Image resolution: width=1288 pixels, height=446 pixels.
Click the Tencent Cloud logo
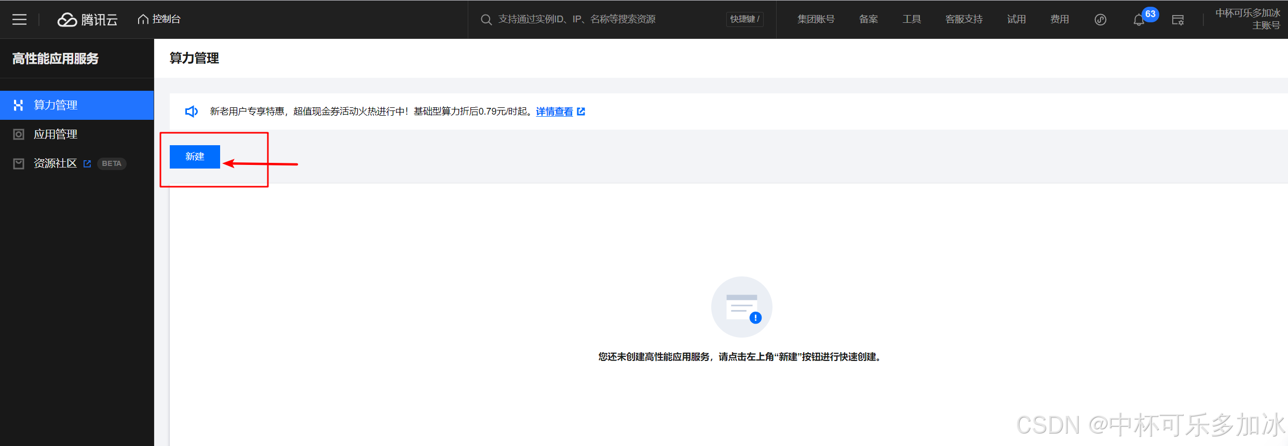click(x=87, y=20)
